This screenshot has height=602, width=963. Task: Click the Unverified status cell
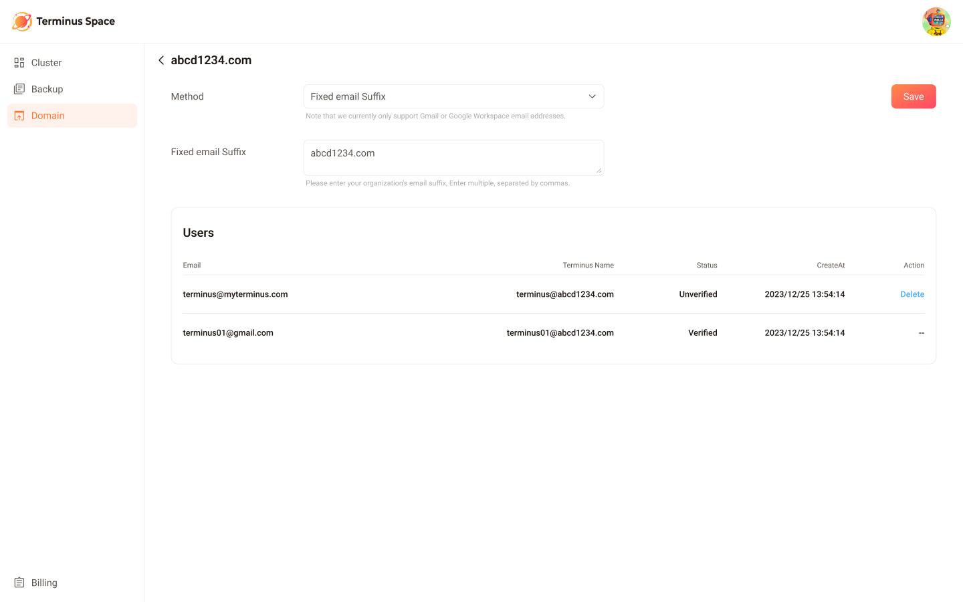click(698, 294)
